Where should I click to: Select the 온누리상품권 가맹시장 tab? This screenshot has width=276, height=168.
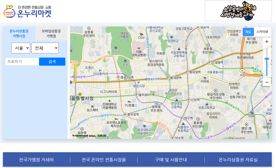pyautogui.click(x=18, y=33)
